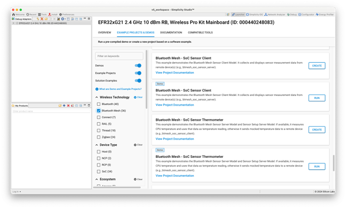Click blue plus icon in My Products
The height and width of the screenshot is (208, 346).
64,105
